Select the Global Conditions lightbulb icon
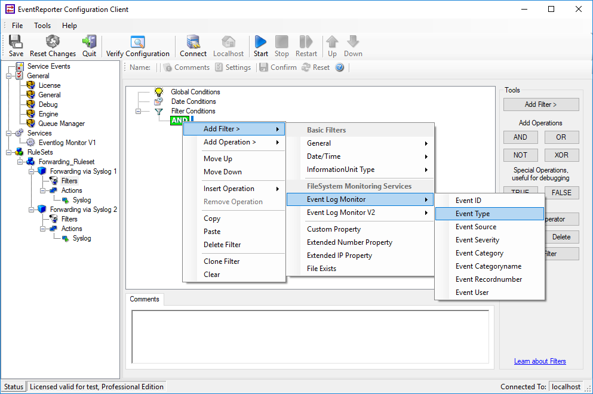Viewport: 593px width, 394px height. 159,92
